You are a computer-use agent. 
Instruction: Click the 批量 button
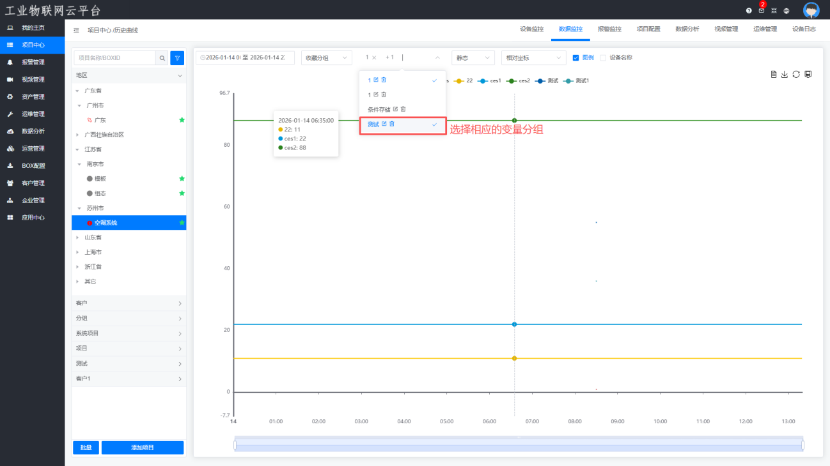coord(86,447)
